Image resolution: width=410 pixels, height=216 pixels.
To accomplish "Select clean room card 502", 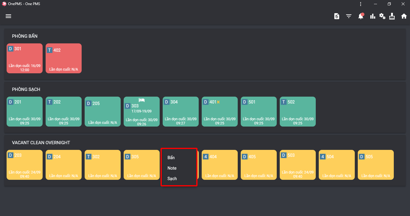I will click(298, 112).
